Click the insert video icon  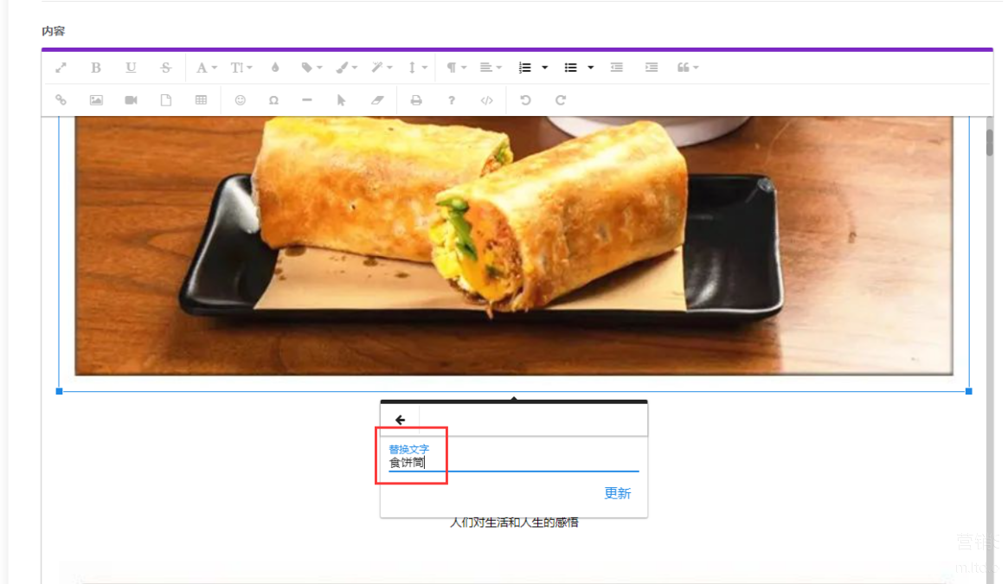coord(131,100)
